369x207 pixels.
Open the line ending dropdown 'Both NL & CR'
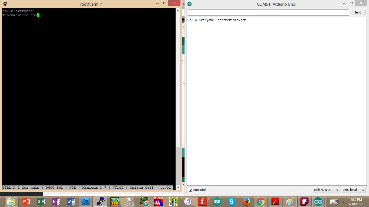pos(326,190)
